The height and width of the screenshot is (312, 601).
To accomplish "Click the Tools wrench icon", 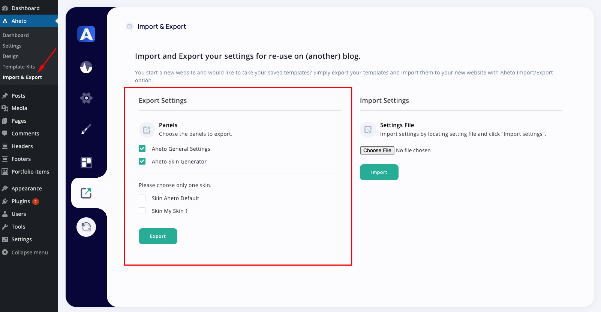I will tap(5, 227).
